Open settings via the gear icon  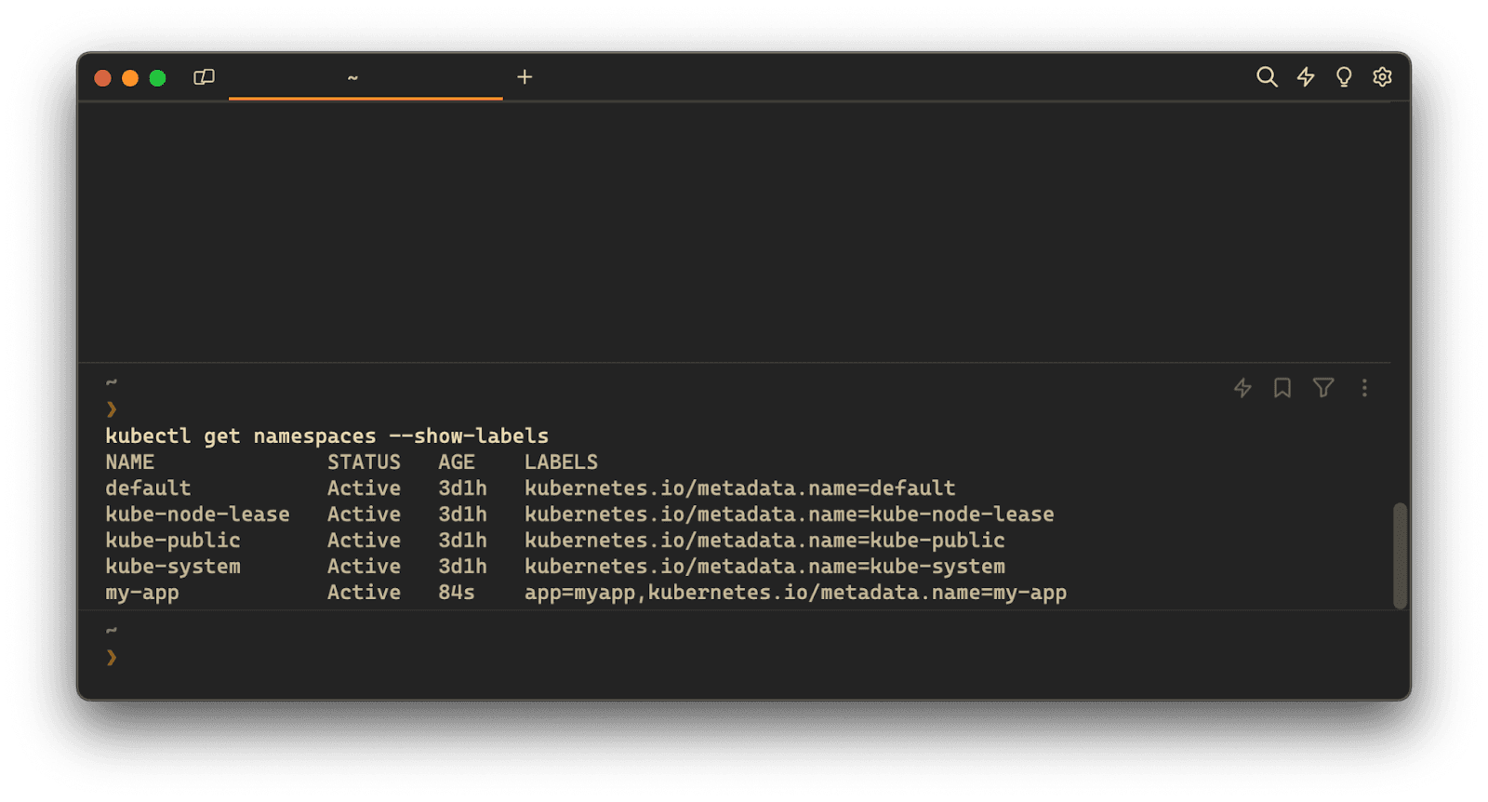pyautogui.click(x=1382, y=77)
